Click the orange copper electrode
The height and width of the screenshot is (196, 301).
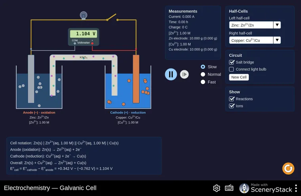pos(136,79)
